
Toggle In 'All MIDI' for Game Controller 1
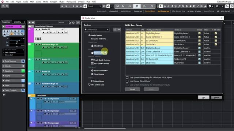(x=216, y=37)
